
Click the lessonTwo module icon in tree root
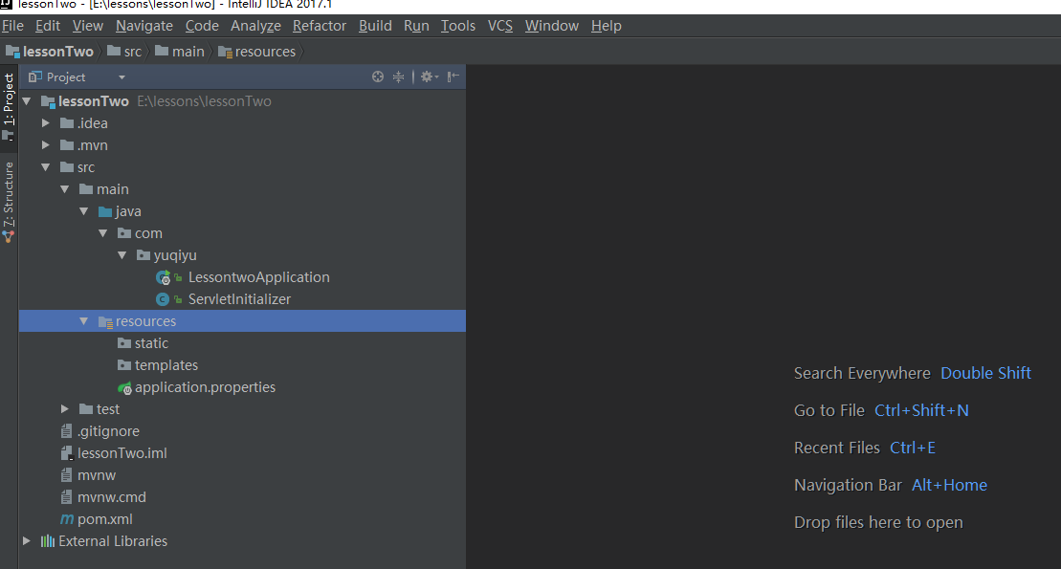tap(48, 102)
